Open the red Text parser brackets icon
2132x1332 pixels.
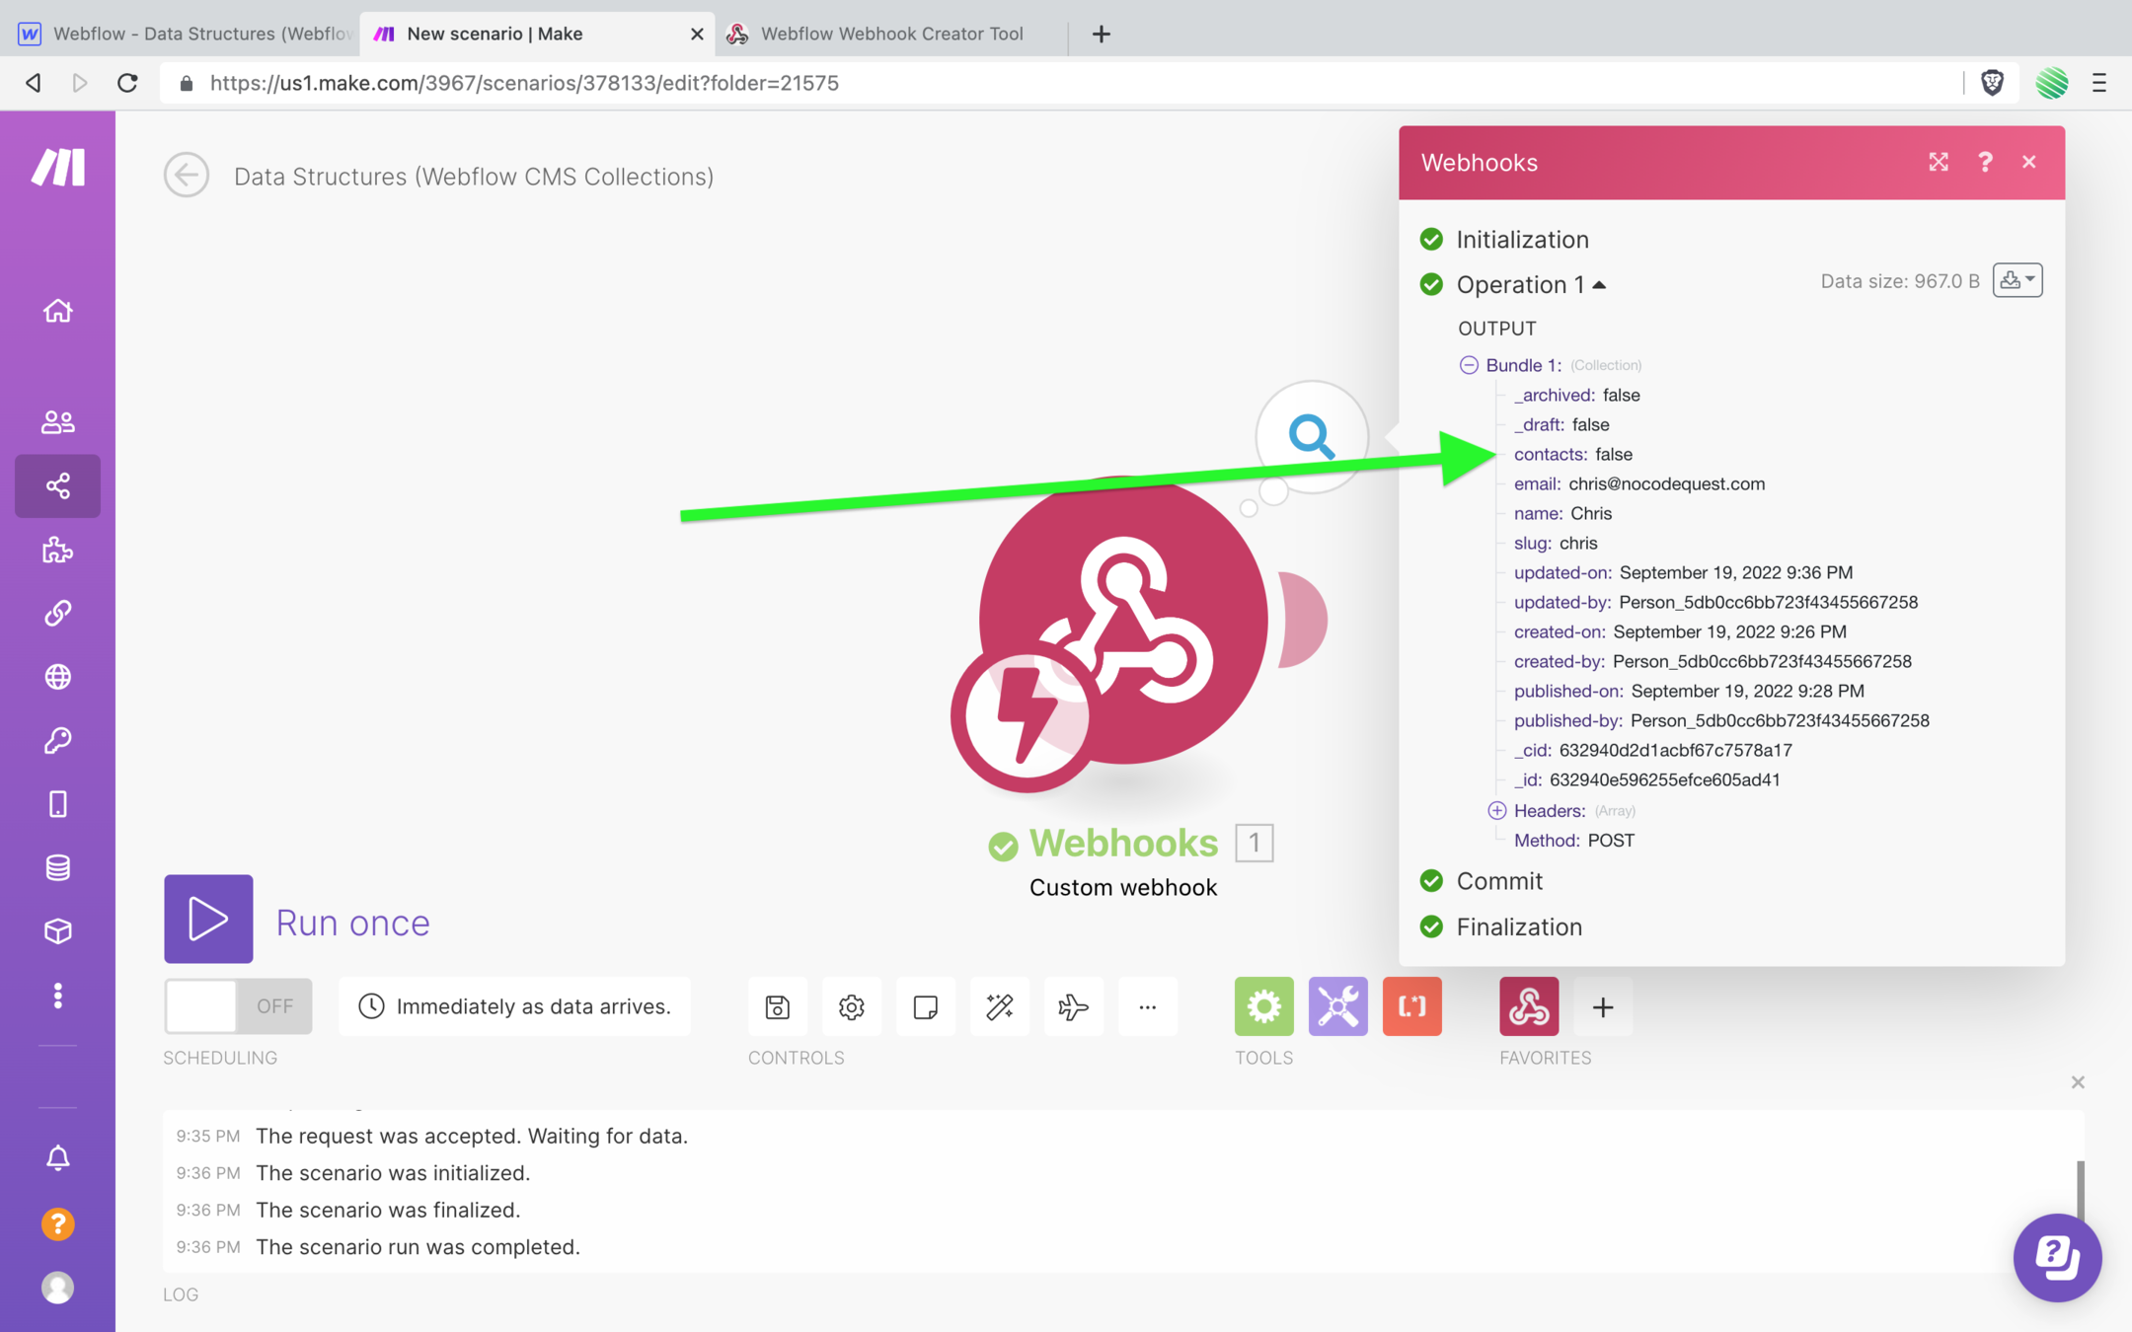[x=1411, y=1006]
